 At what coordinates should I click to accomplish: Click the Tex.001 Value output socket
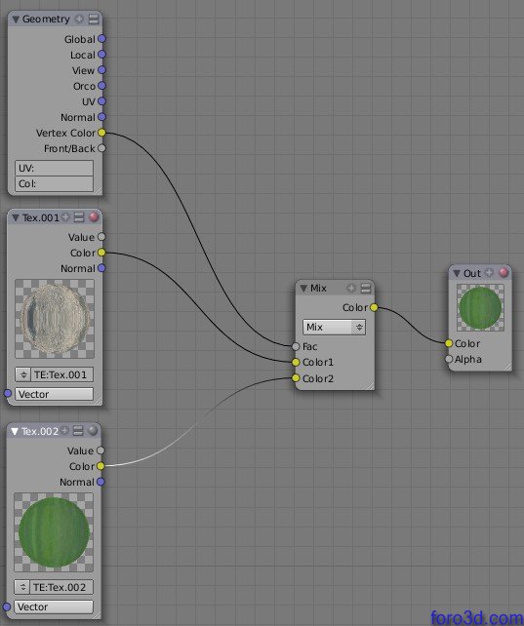tap(101, 237)
